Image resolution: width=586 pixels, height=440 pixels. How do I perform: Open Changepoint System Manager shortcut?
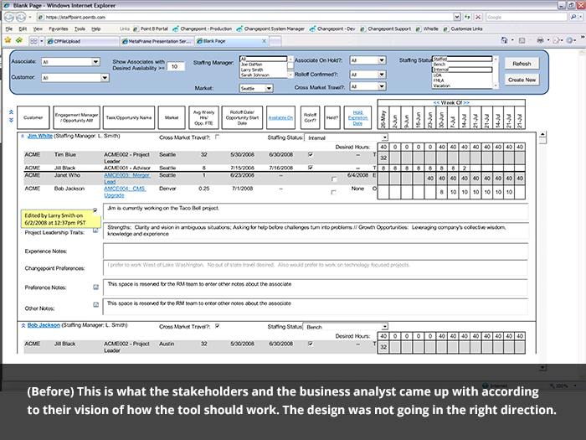(270, 28)
